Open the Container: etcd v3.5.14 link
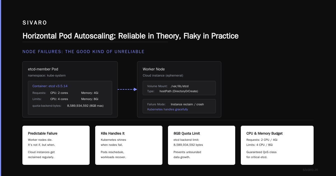Viewport: 336px width, 176px height. point(50,86)
